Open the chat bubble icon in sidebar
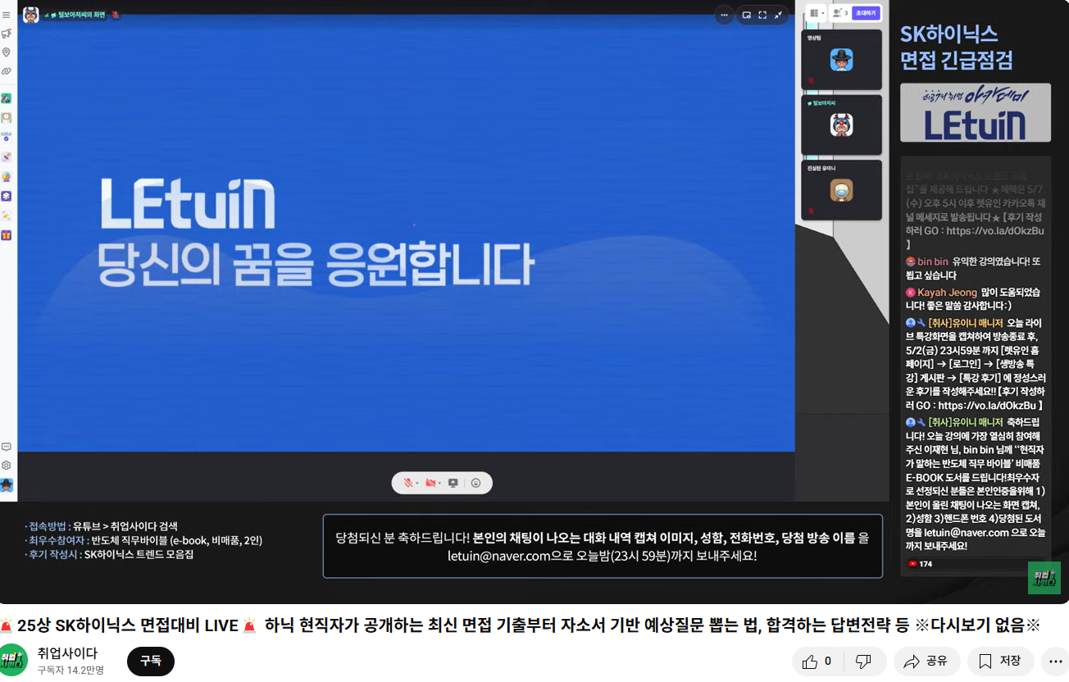 pos(6,447)
